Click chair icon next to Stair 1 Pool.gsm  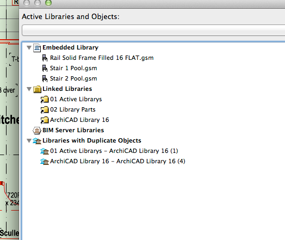[x=45, y=69]
